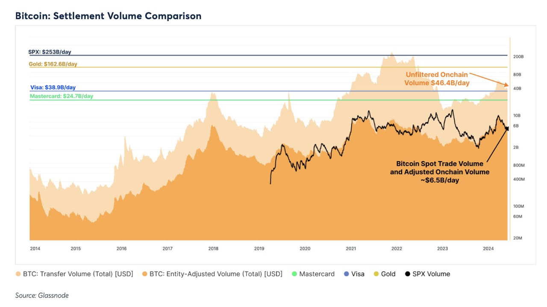Click the Mastercard green legend dot
Image resolution: width=547 pixels, height=307 pixels.
(x=294, y=274)
